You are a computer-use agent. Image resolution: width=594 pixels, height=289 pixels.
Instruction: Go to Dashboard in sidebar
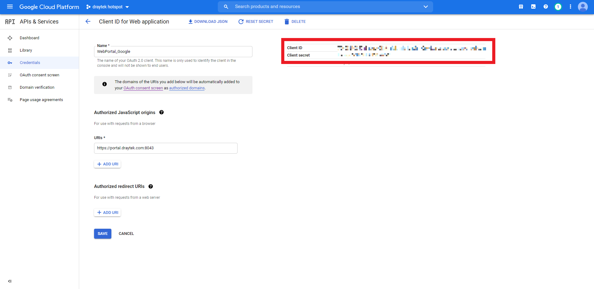tap(29, 38)
